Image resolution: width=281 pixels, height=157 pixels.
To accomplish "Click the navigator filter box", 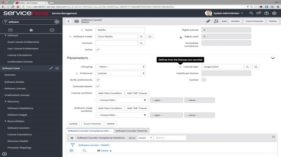I will [31, 22].
